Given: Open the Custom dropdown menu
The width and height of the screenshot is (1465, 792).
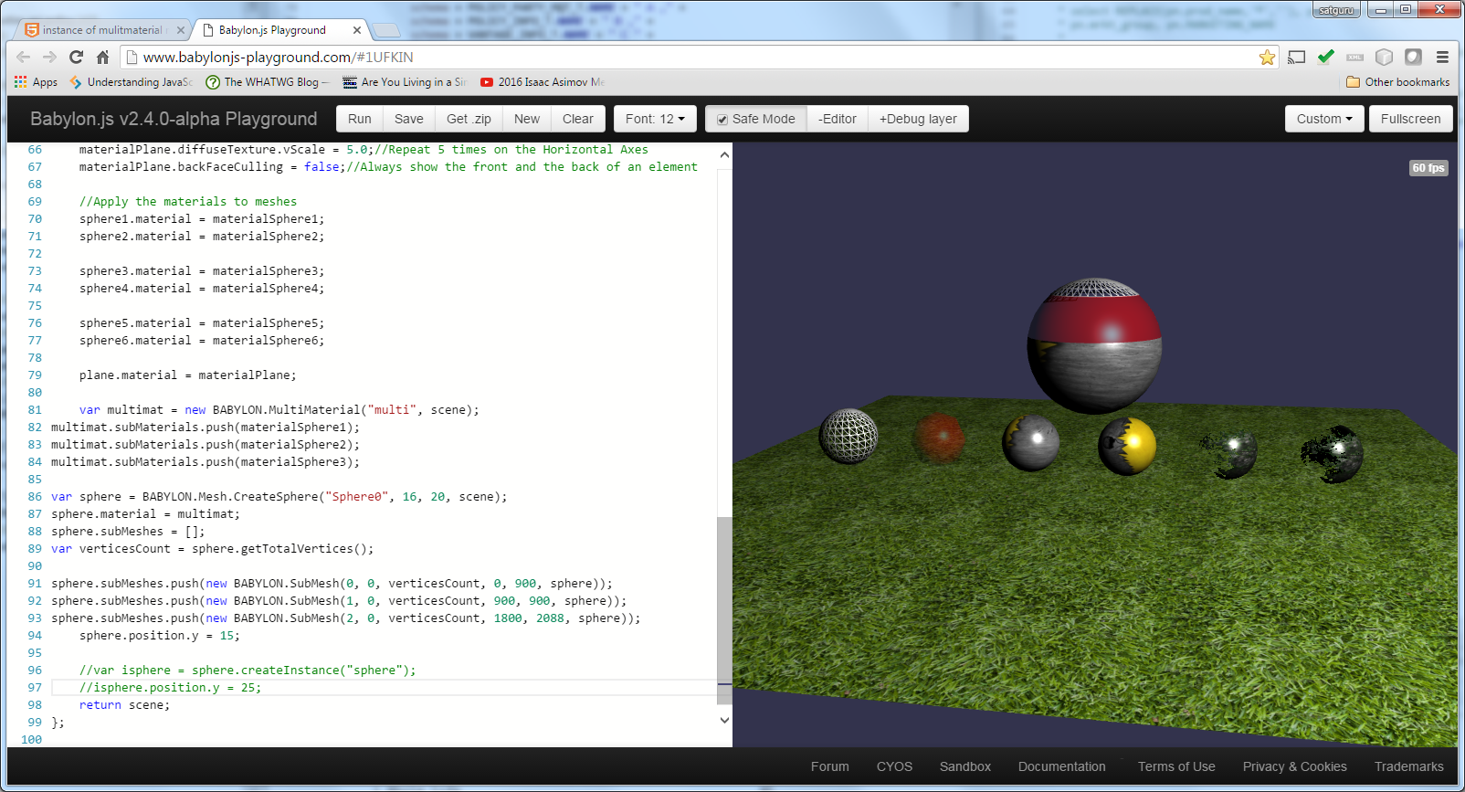Looking at the screenshot, I should 1324,119.
